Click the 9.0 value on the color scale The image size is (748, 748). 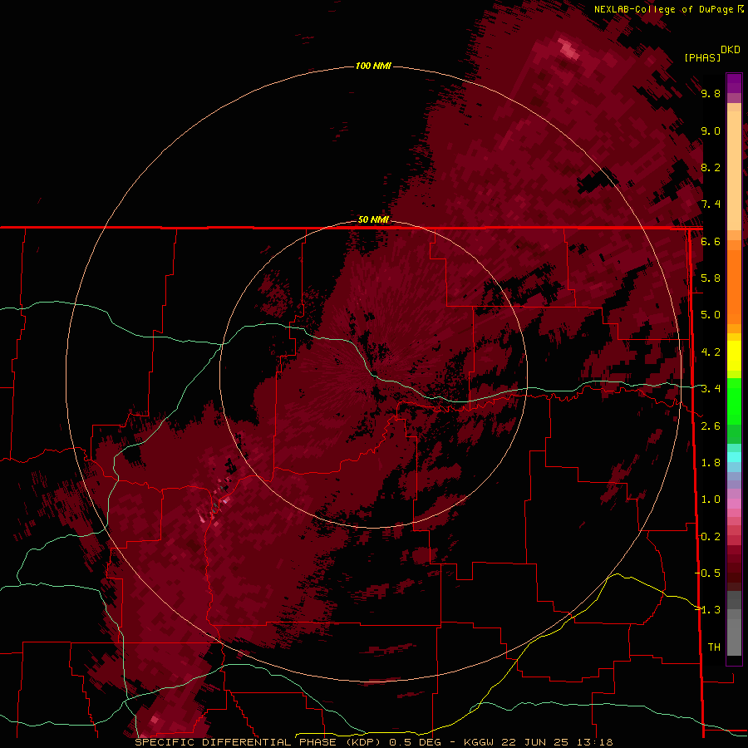click(x=711, y=130)
